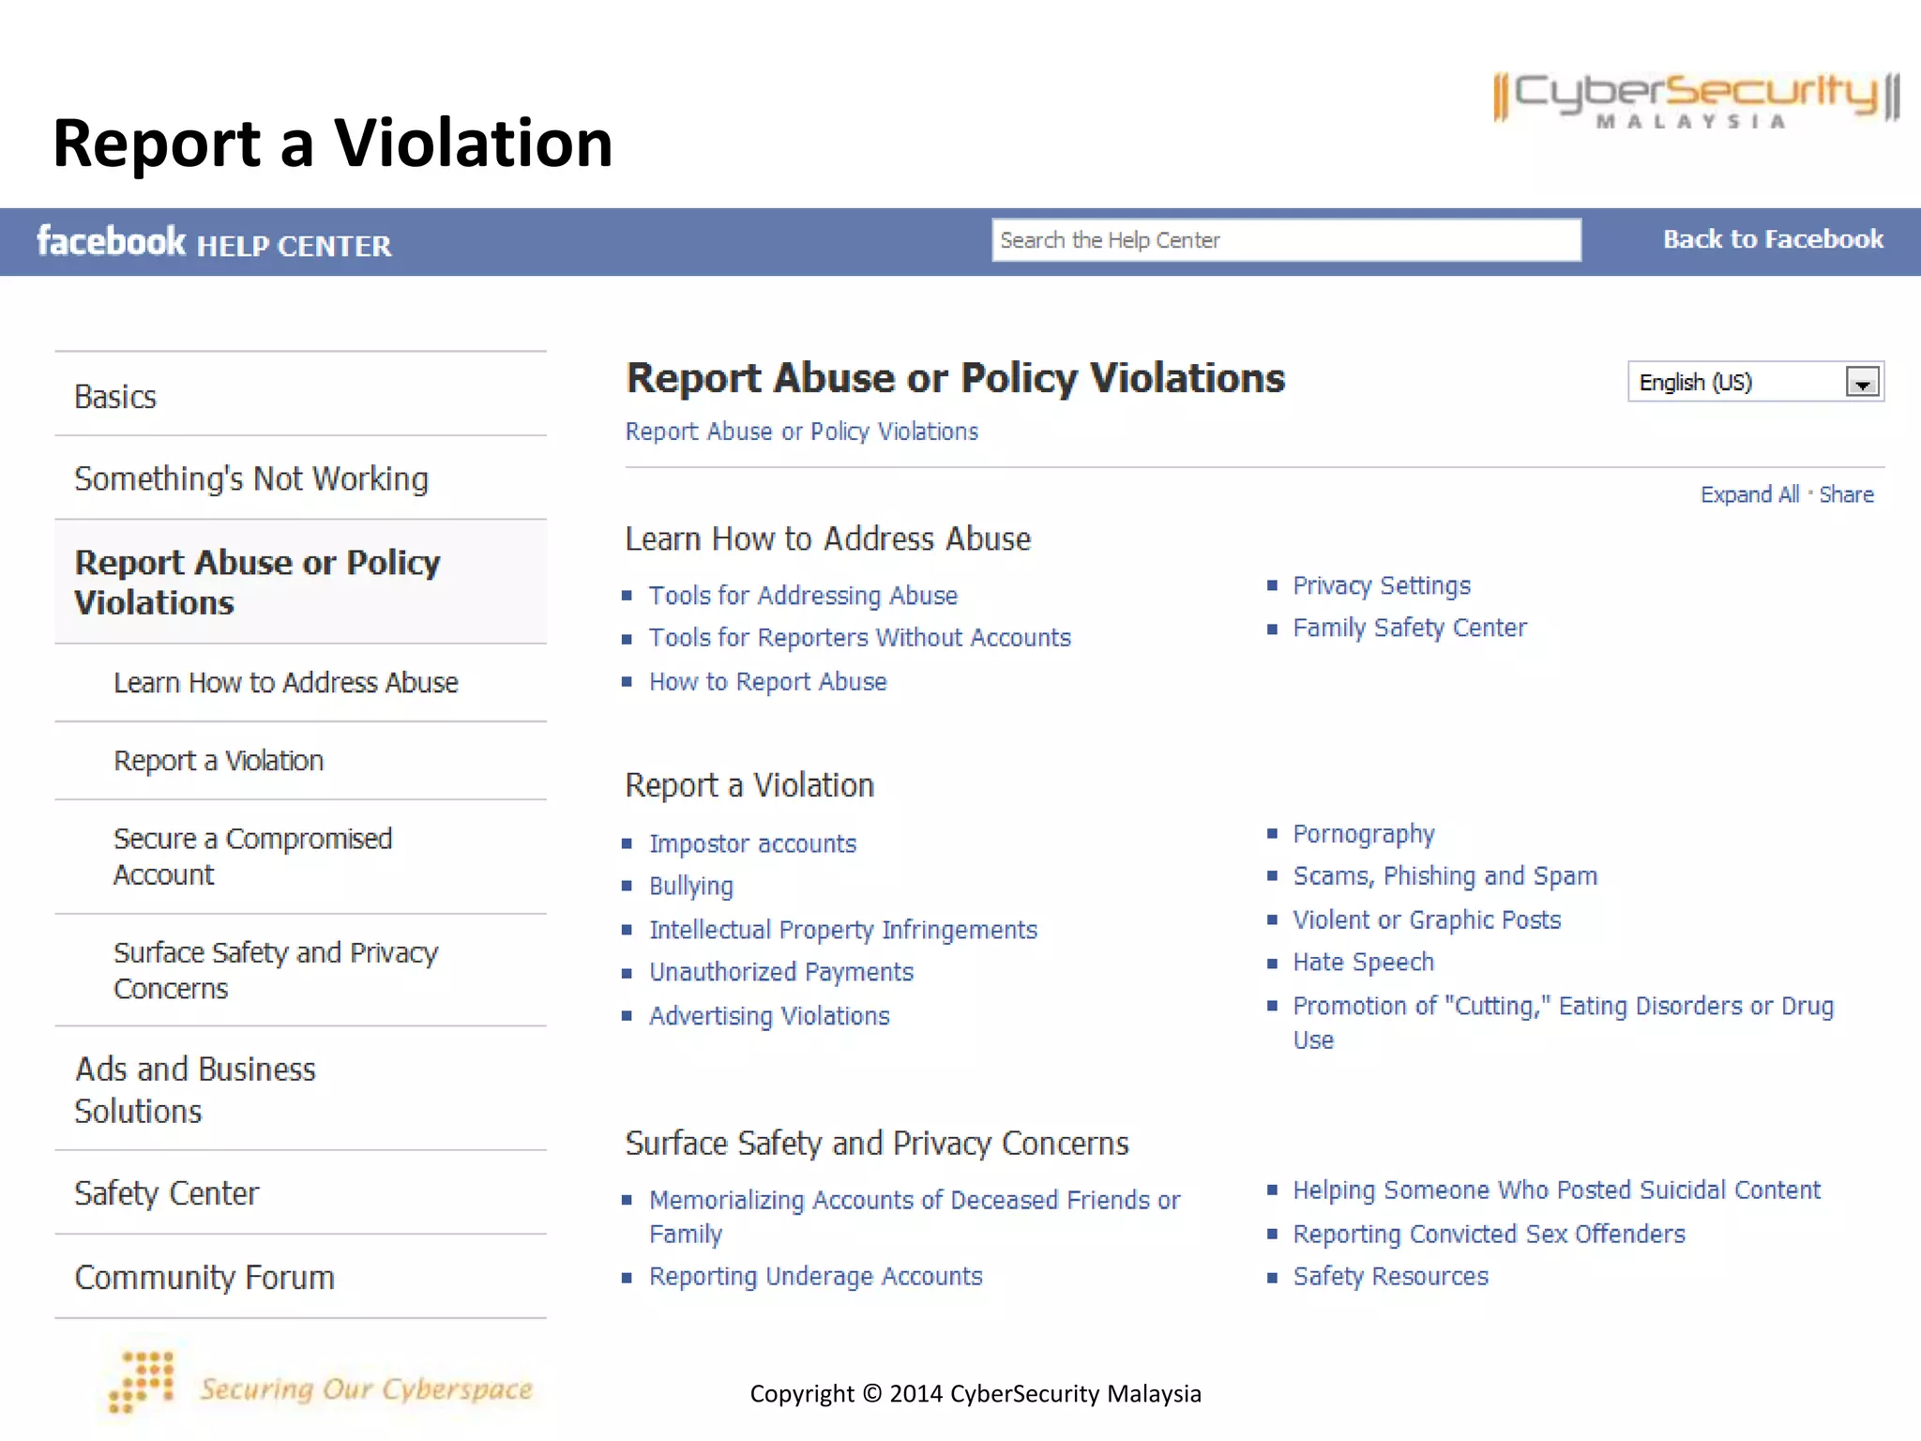Select Report a Violation sidebar item
Image resolution: width=1921 pixels, height=1441 pixels.
pos(300,761)
